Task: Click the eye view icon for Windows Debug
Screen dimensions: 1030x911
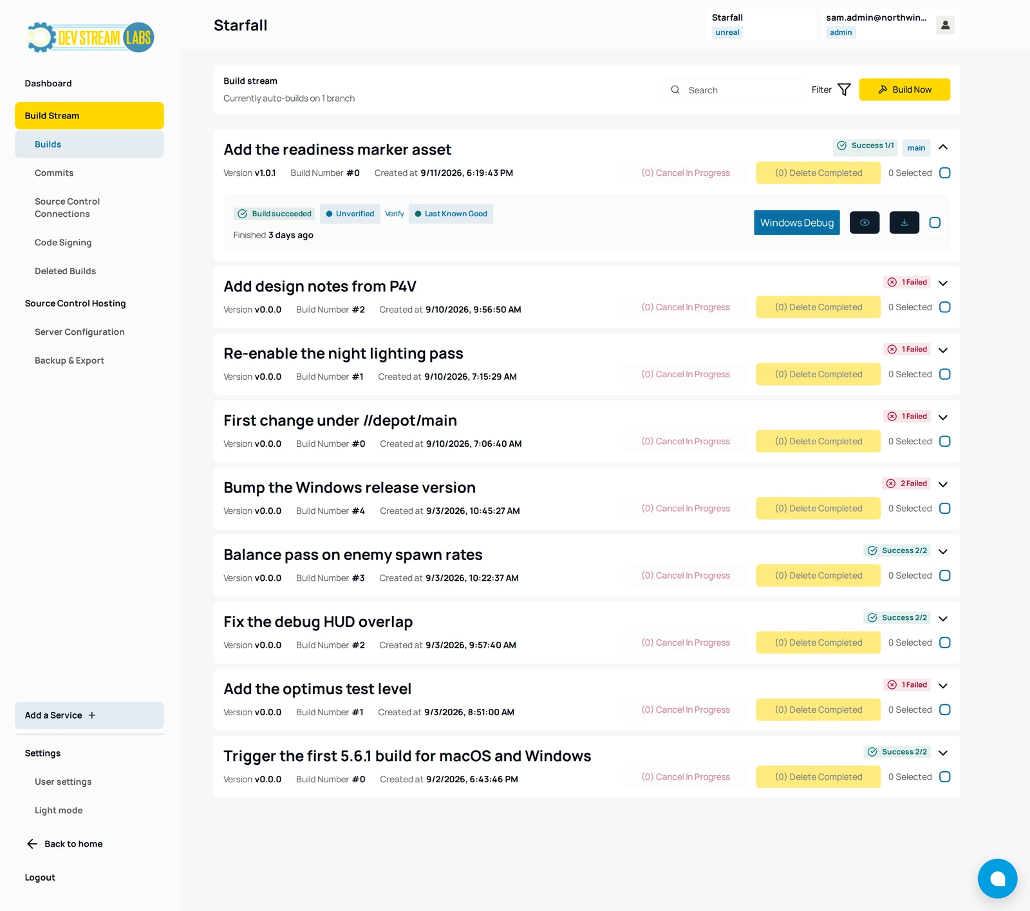Action: click(865, 223)
